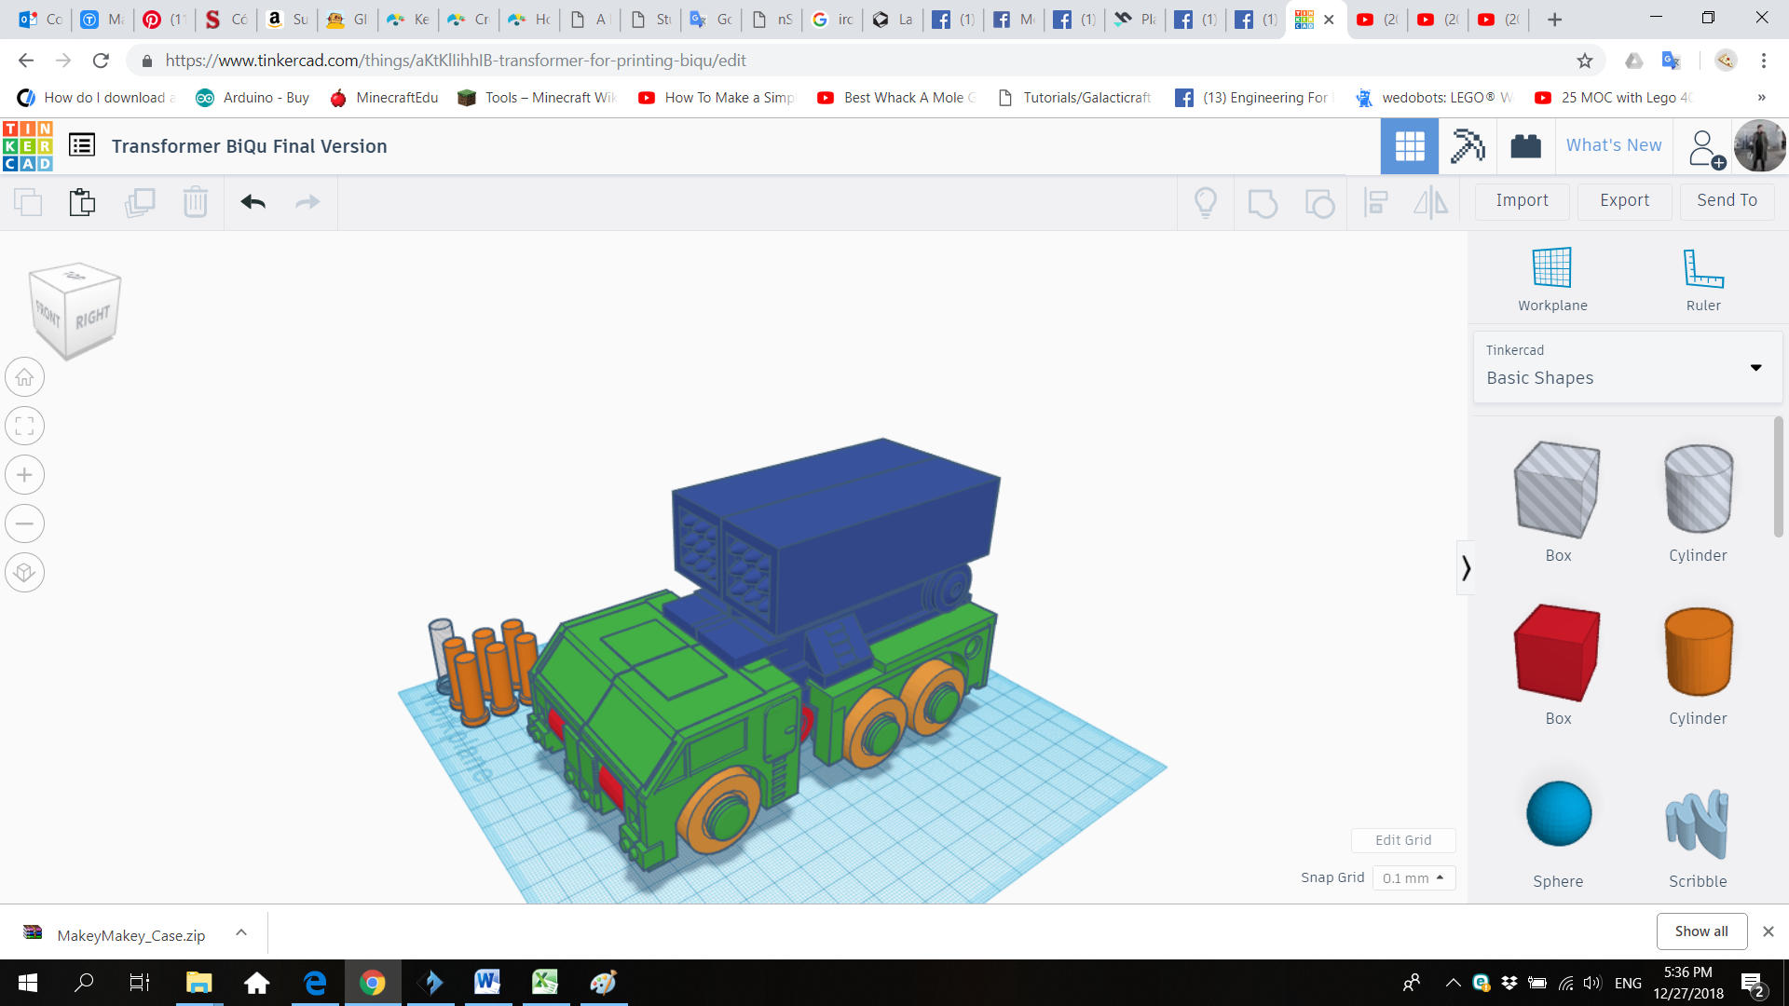Click the Home view icon
1789x1006 pixels.
tap(25, 377)
